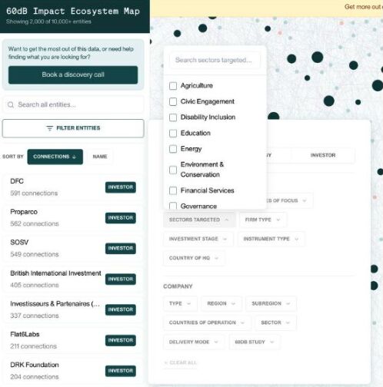Click the Investor badge beside Flat6Labs
Image resolution: width=383 pixels, height=387 pixels.
tap(121, 340)
